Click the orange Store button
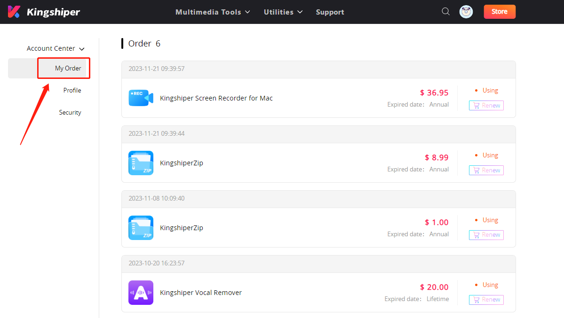The image size is (564, 318). [x=500, y=12]
